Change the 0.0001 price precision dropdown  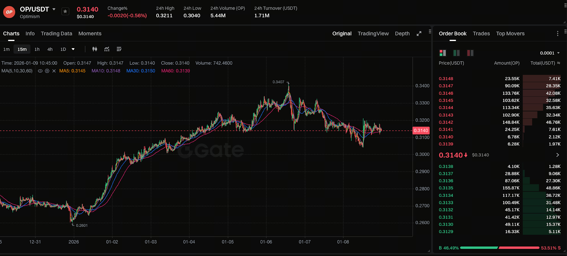(x=550, y=53)
